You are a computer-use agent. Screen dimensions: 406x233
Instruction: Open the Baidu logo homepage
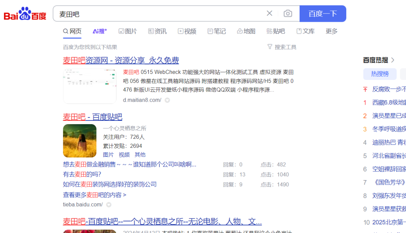[x=25, y=14]
